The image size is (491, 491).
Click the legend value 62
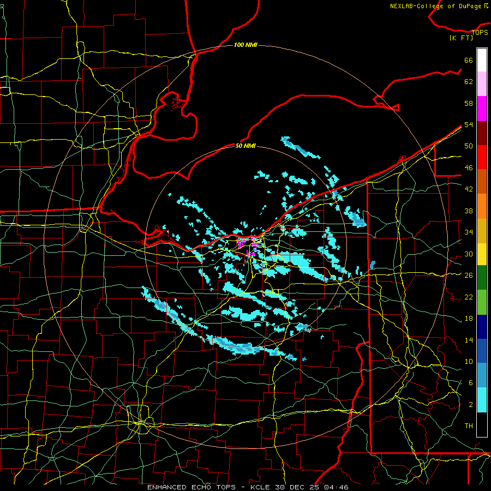click(x=469, y=82)
